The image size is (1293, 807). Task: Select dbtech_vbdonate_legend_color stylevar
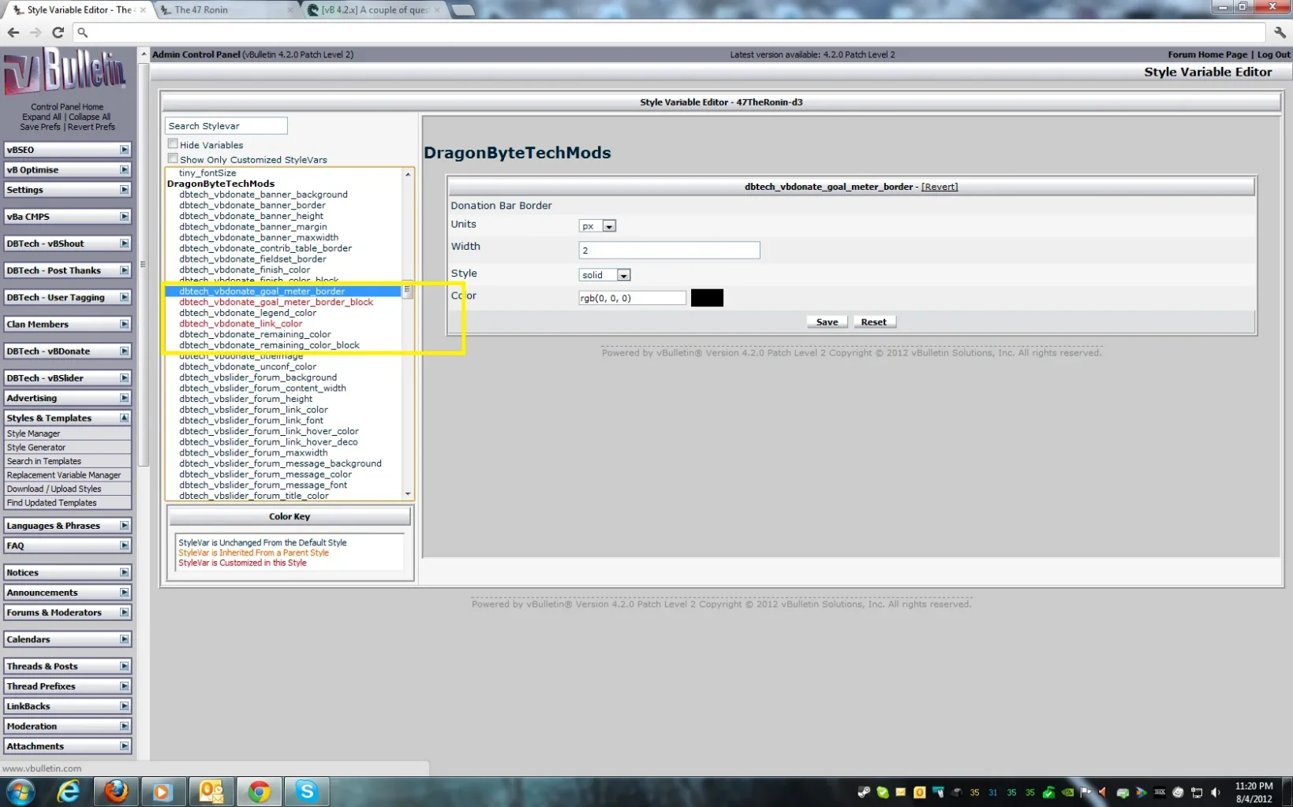click(248, 313)
